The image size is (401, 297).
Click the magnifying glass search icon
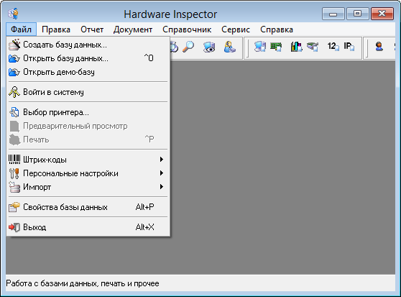(188, 47)
